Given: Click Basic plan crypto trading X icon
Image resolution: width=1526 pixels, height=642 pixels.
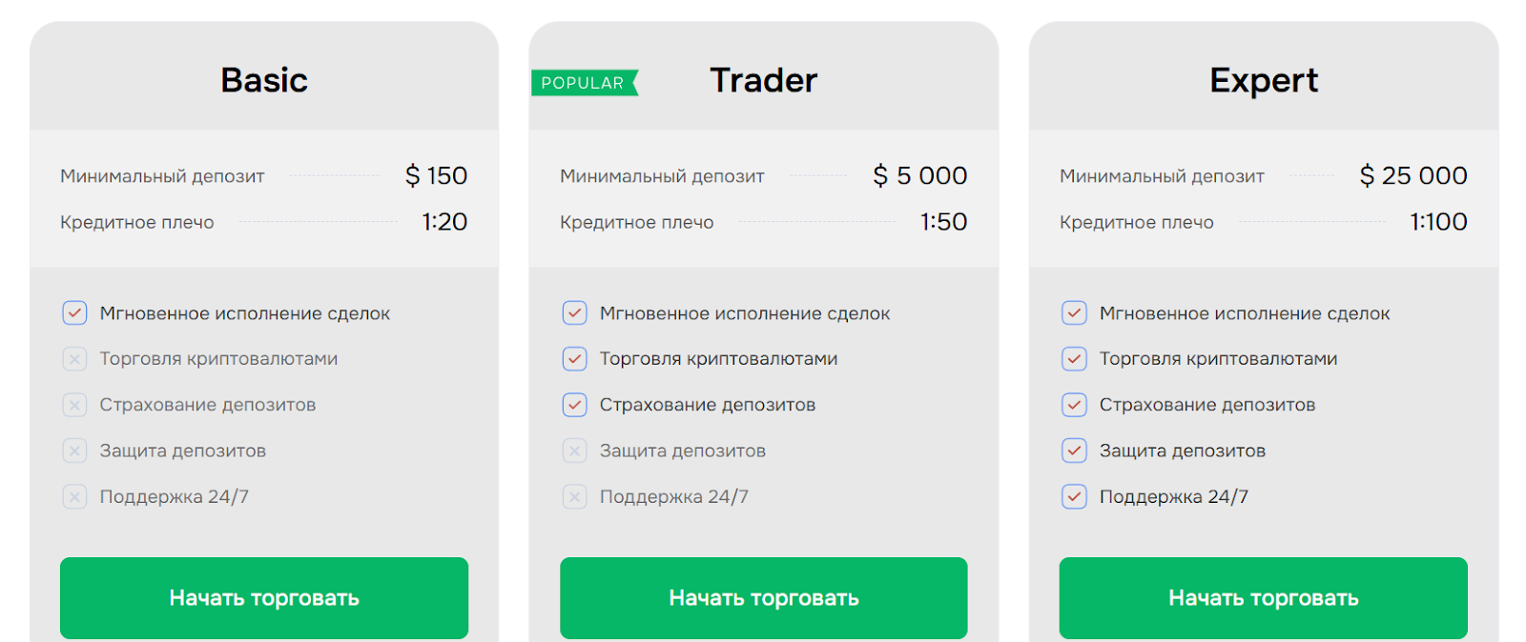Looking at the screenshot, I should (x=74, y=359).
